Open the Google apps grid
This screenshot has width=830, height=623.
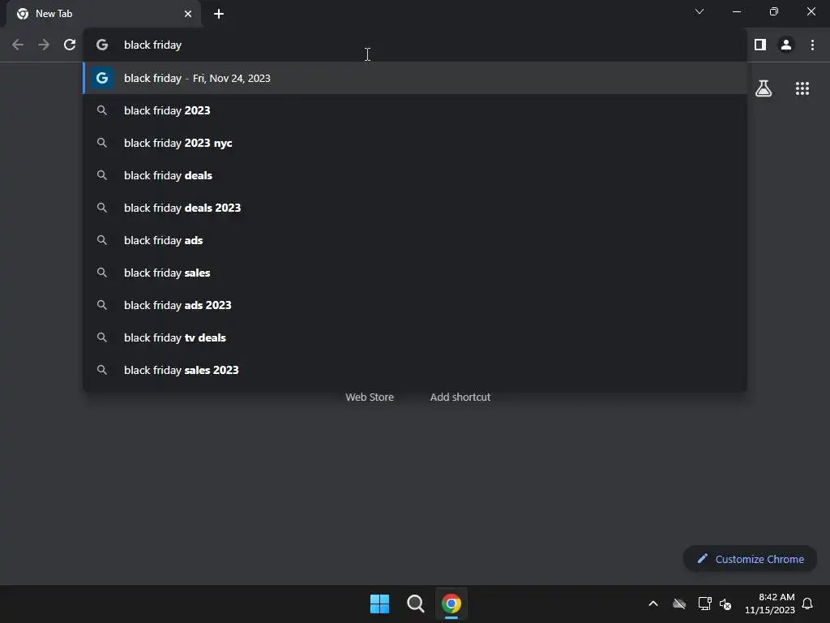(x=802, y=88)
